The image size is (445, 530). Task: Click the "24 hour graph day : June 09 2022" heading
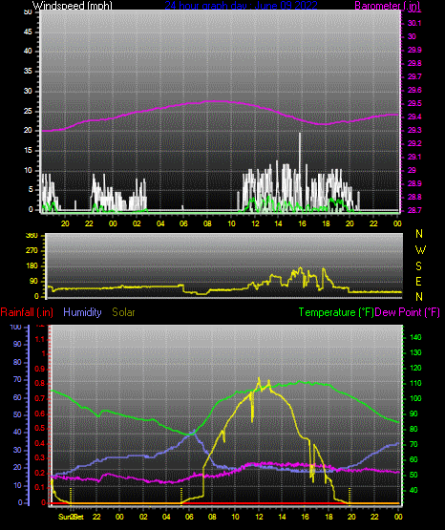[x=242, y=6]
